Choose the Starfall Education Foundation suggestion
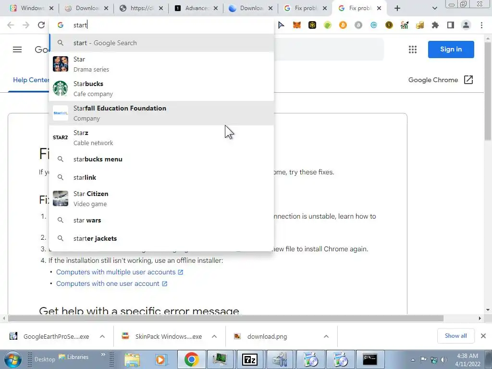Image resolution: width=492 pixels, height=369 pixels. pyautogui.click(x=161, y=113)
